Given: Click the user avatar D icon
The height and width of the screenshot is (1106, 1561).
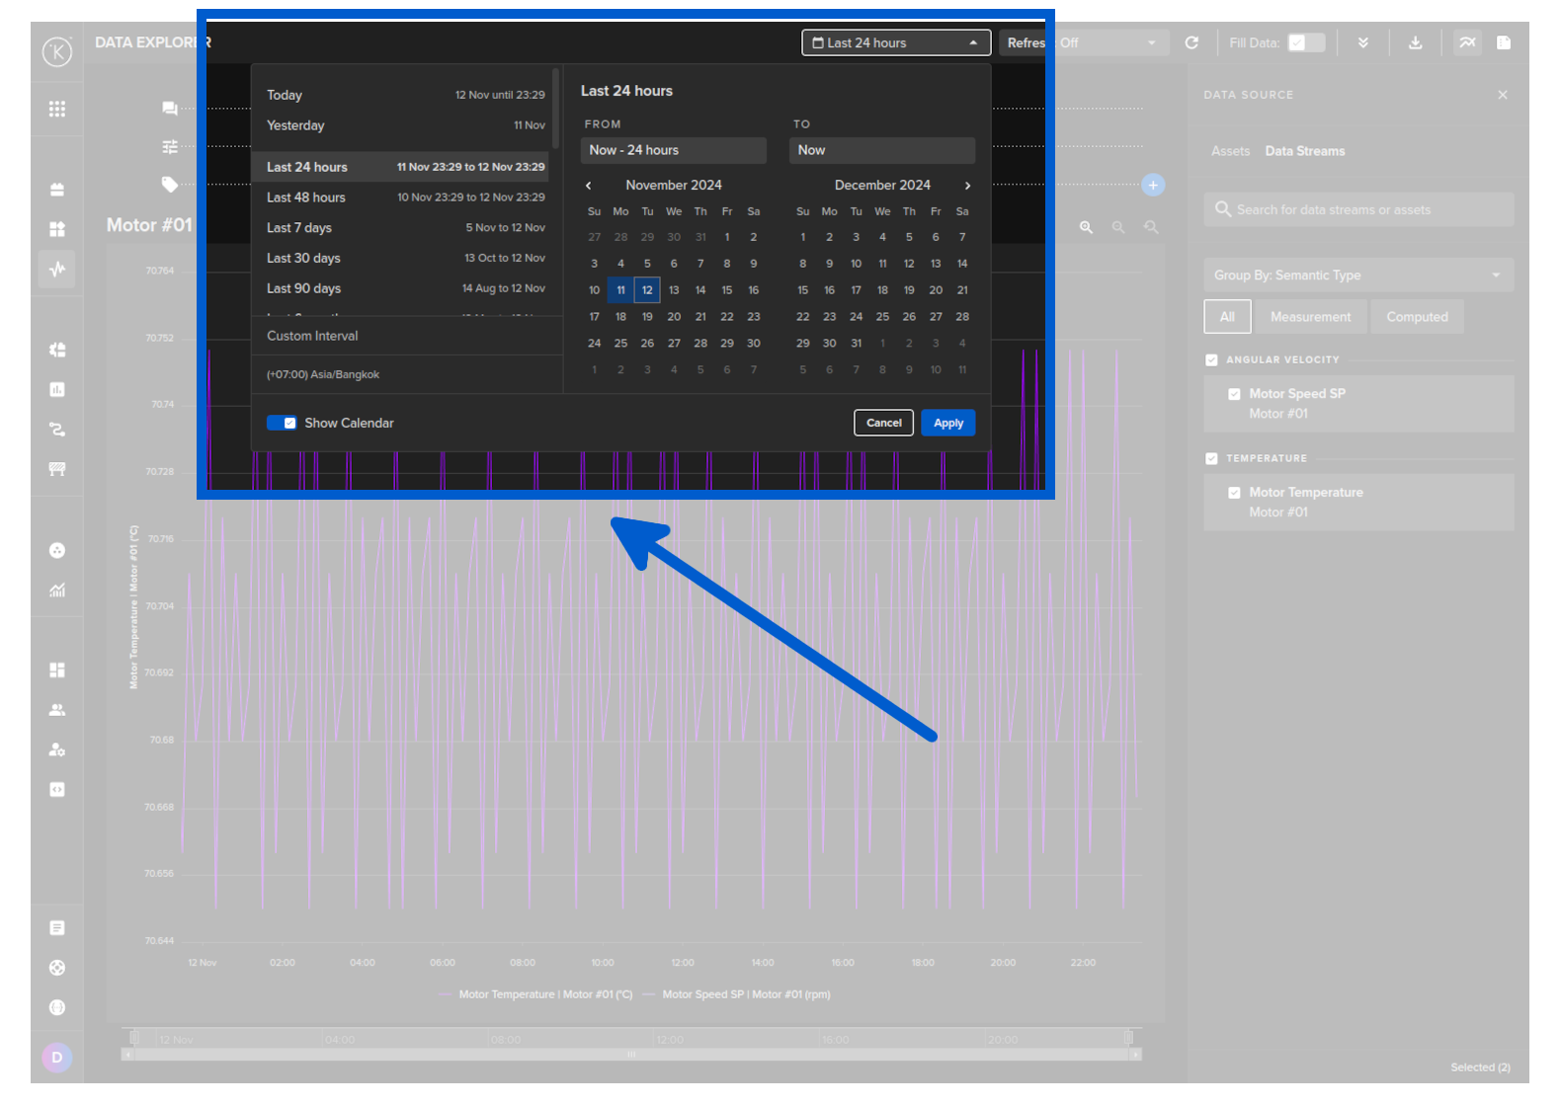Looking at the screenshot, I should [x=57, y=1058].
